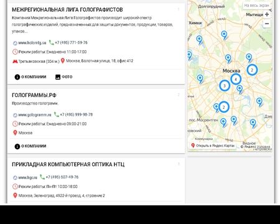Open cluster marker 2 east of Москва

252,70
